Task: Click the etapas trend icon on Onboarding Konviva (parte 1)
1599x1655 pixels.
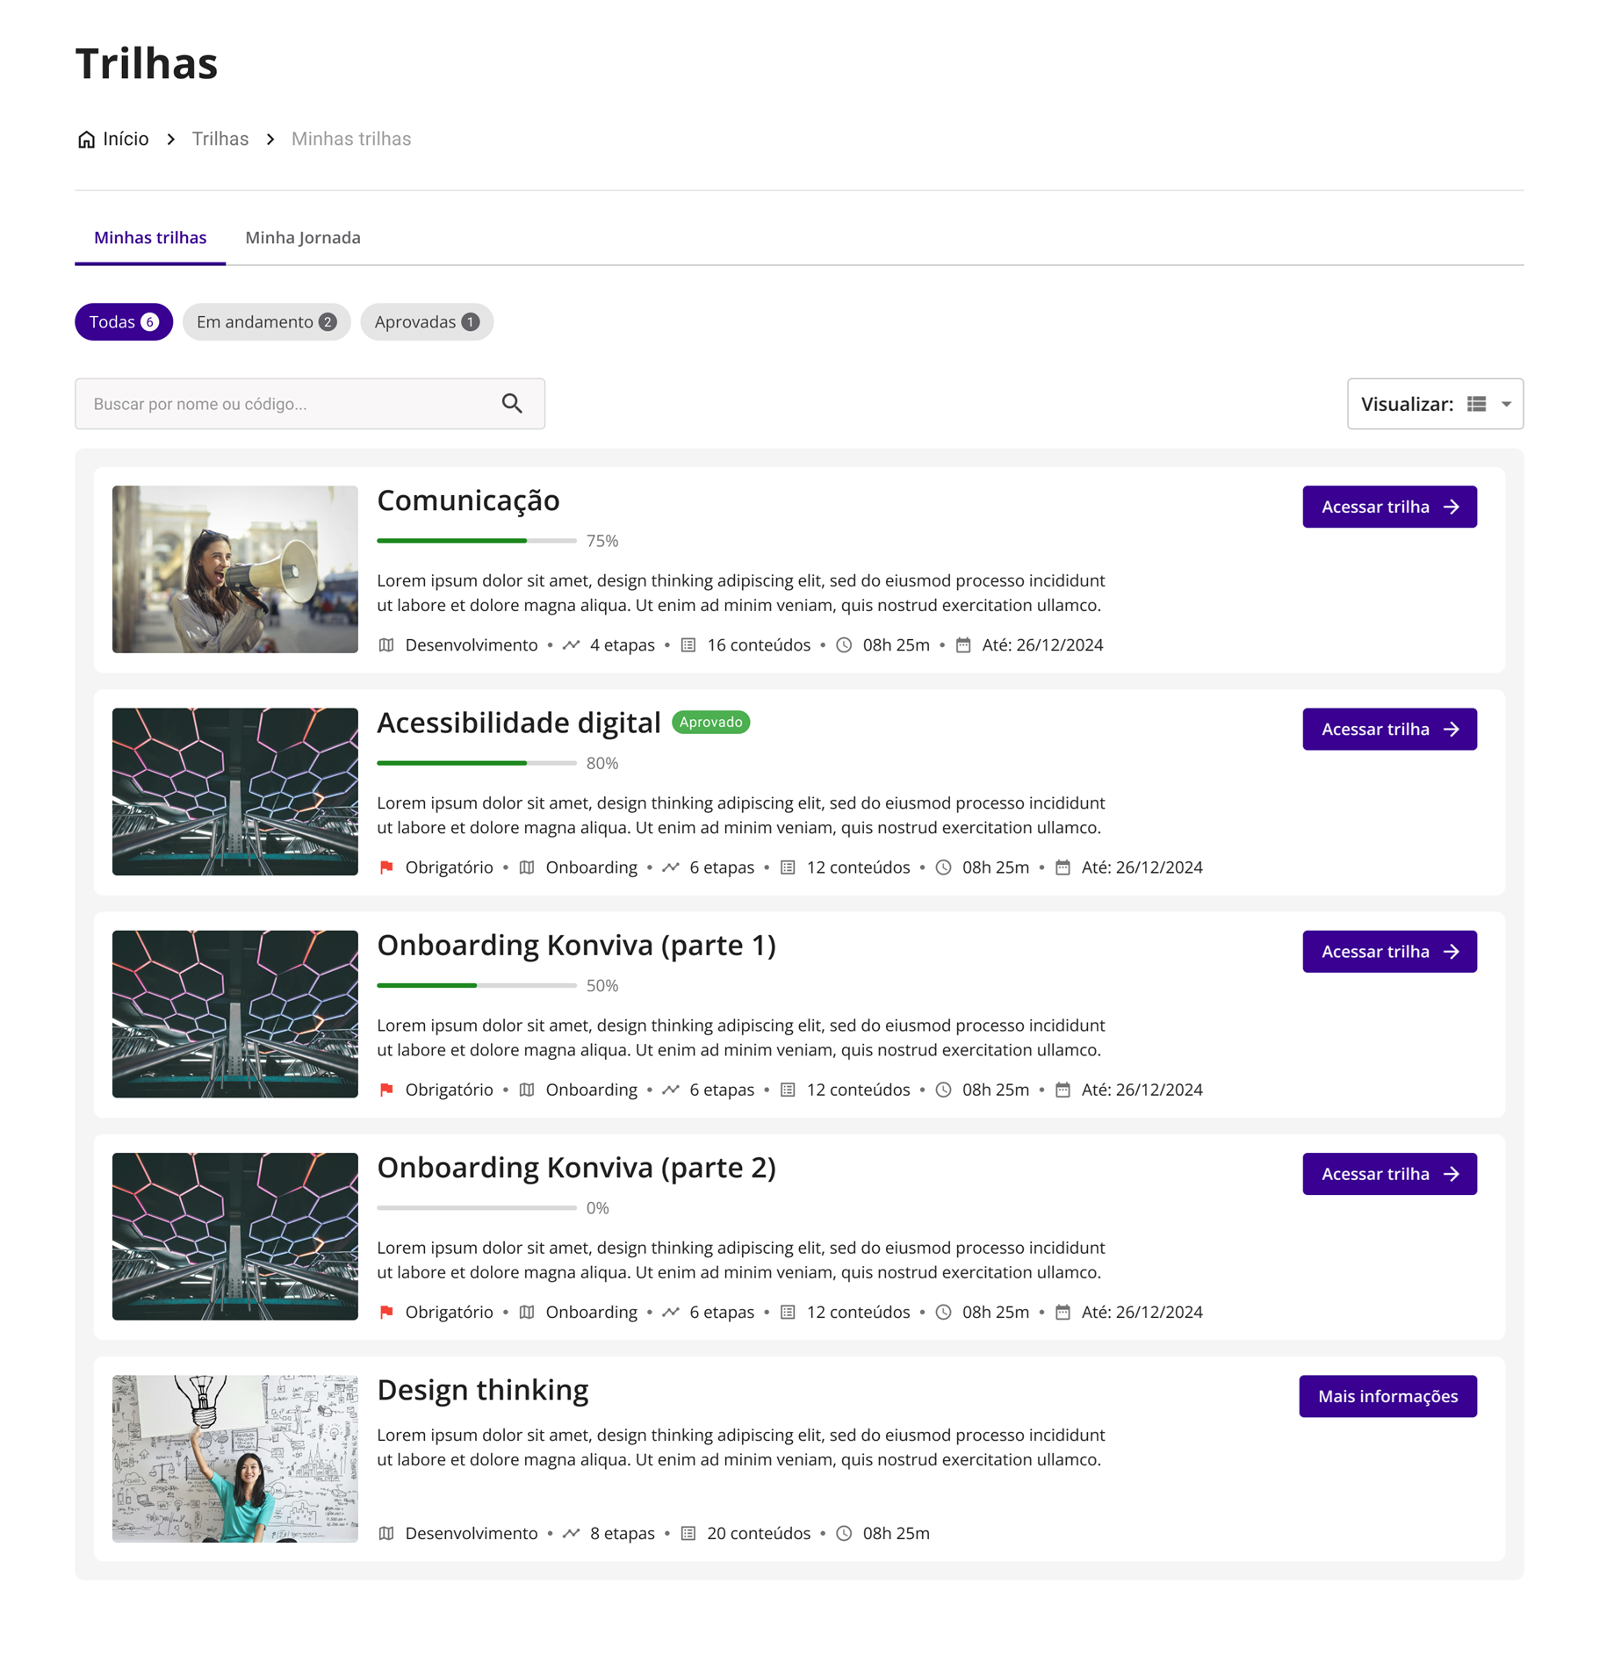Action: click(671, 1089)
